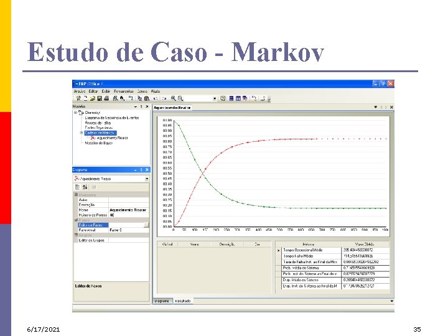Open the Diagrama panel options arrow
Screen dimensions: 448x336
[x=136, y=170]
